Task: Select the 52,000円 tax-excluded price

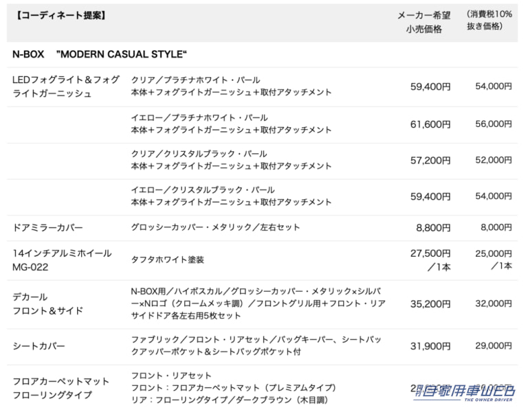Action: coord(494,159)
